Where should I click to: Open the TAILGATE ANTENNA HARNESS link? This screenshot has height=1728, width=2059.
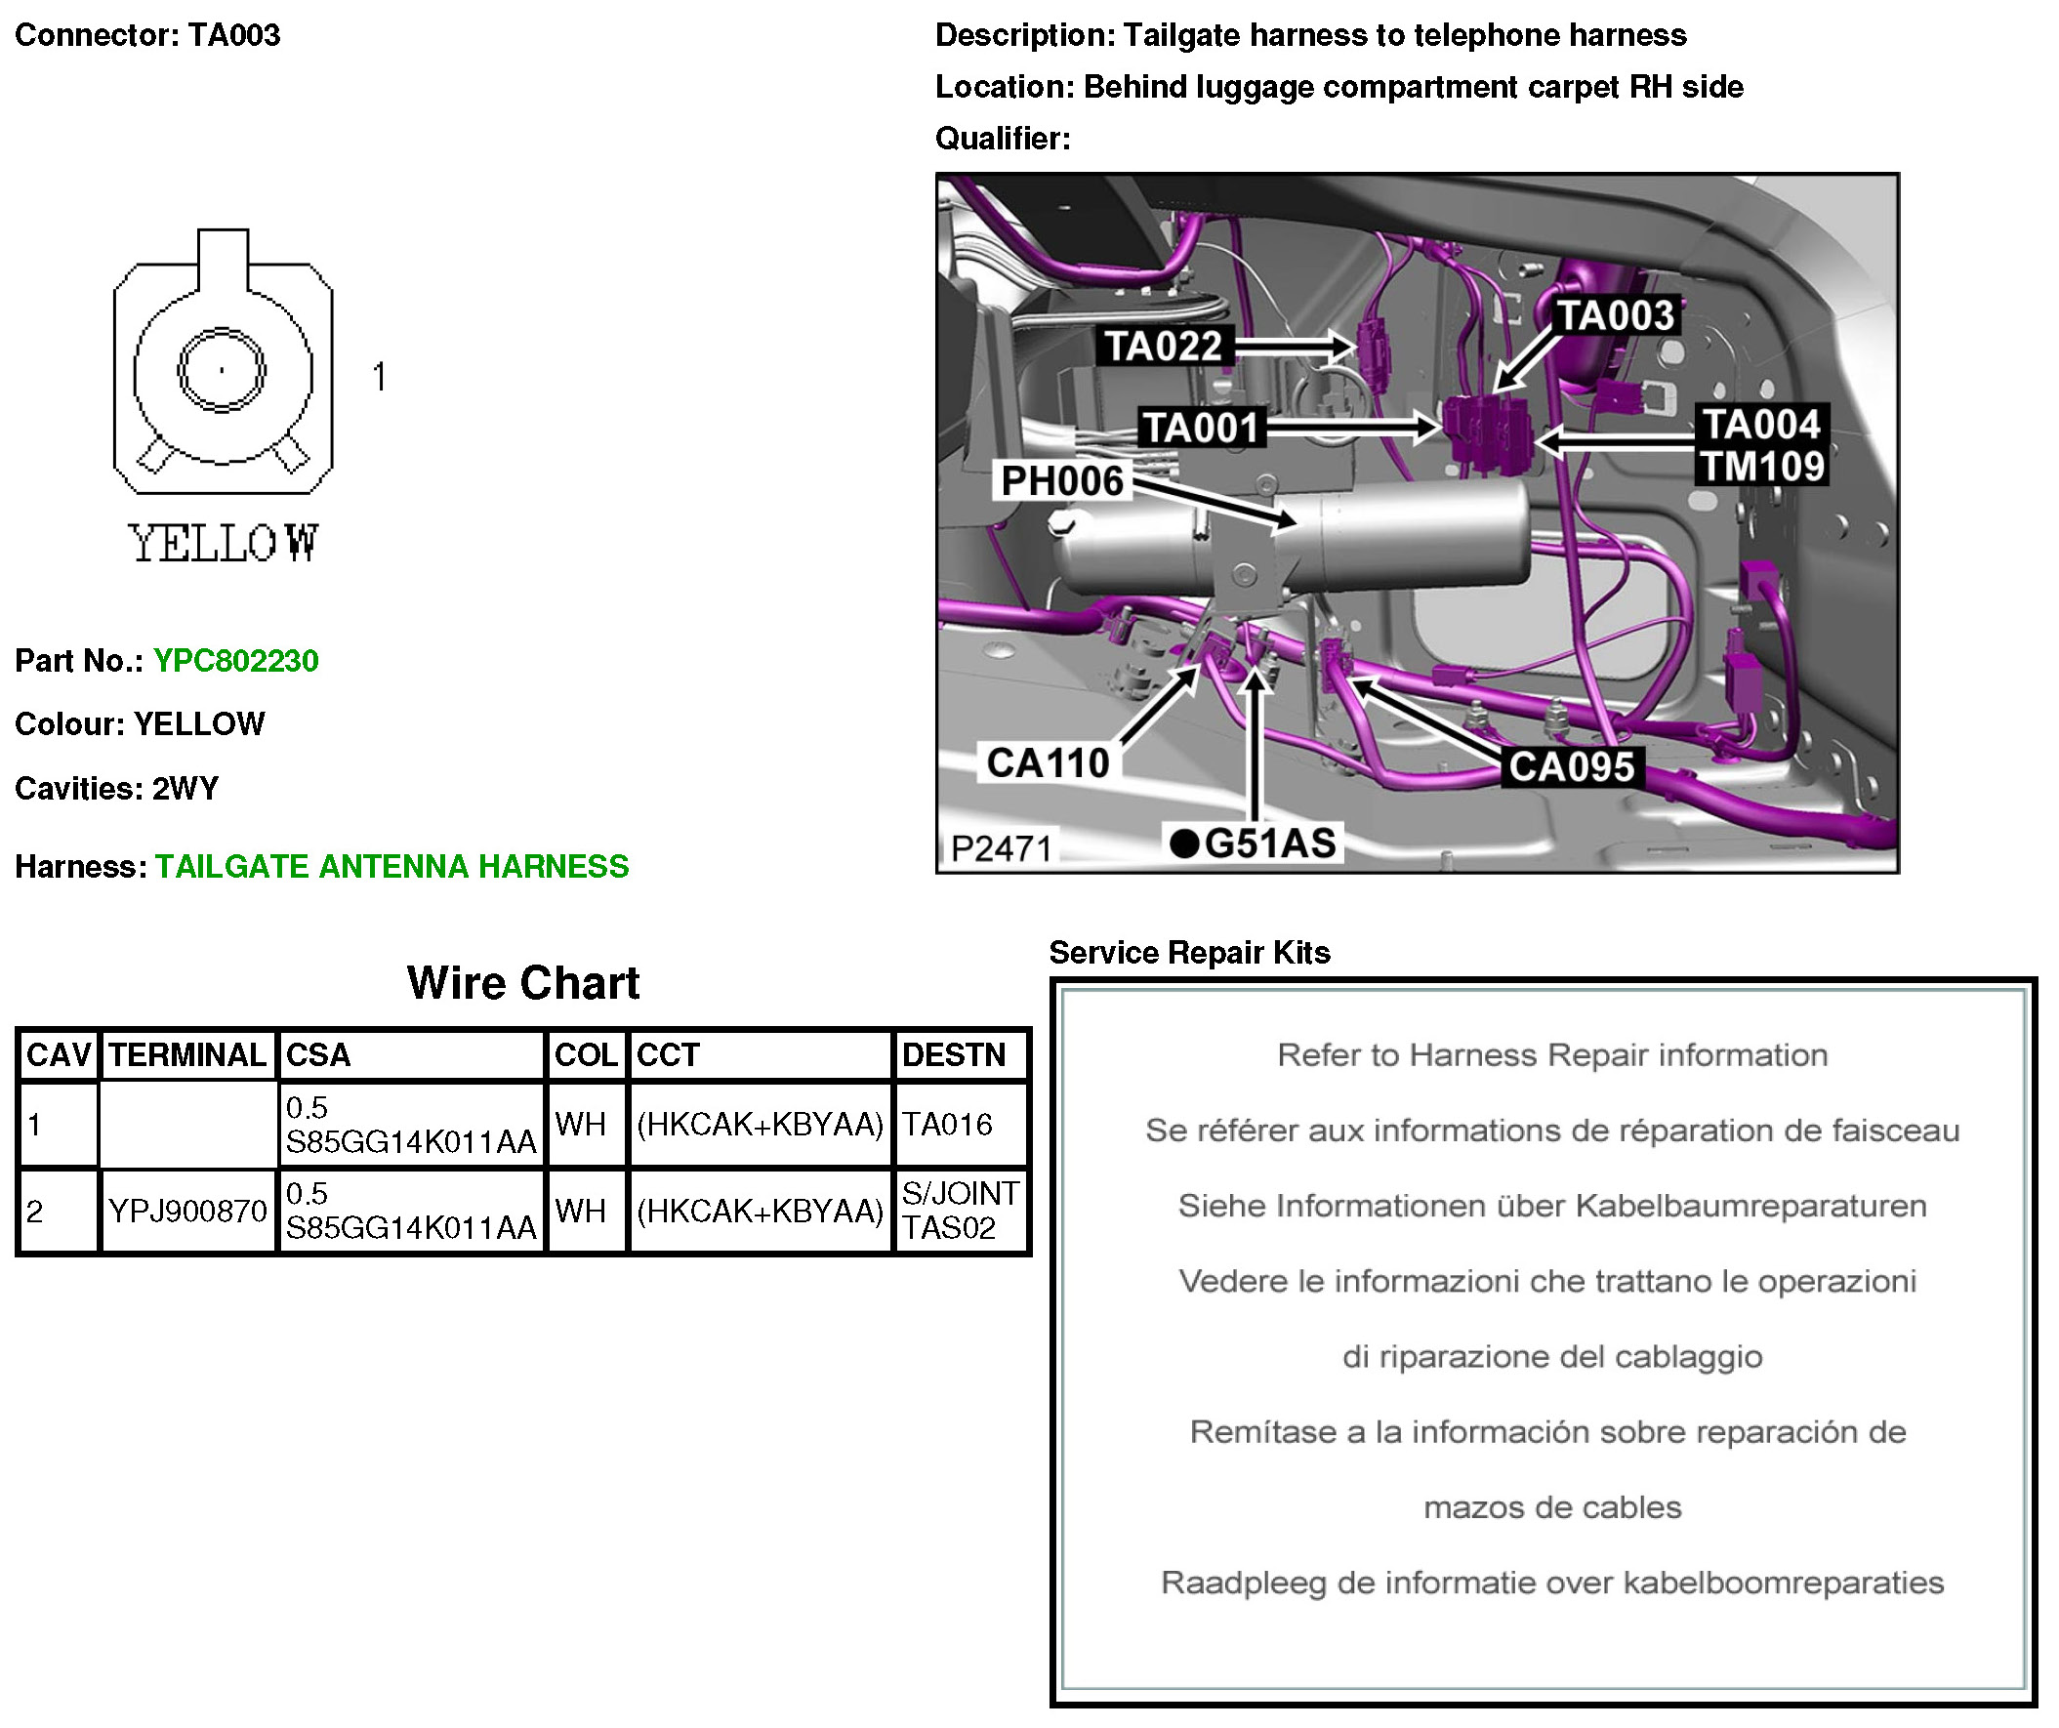point(391,867)
